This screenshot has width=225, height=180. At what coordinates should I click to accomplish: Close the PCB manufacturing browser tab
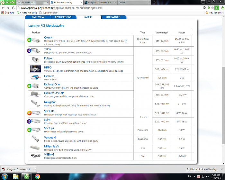coord(81,3)
